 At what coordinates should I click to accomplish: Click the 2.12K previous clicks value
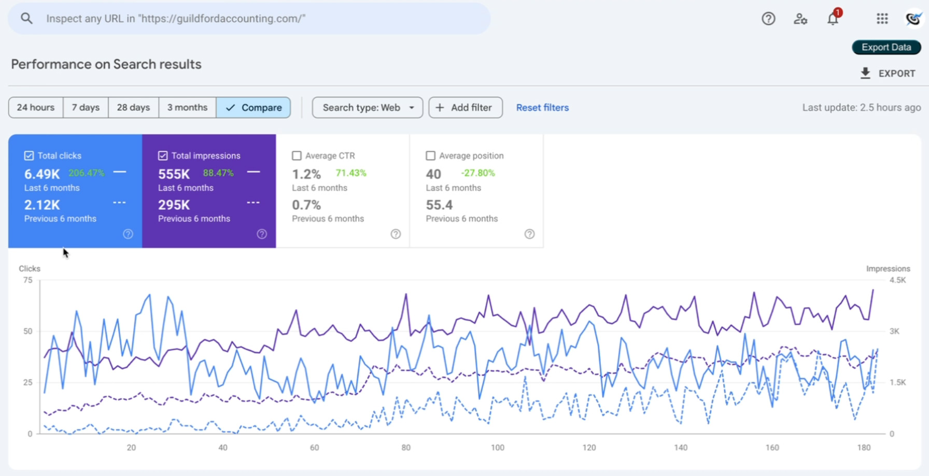42,205
